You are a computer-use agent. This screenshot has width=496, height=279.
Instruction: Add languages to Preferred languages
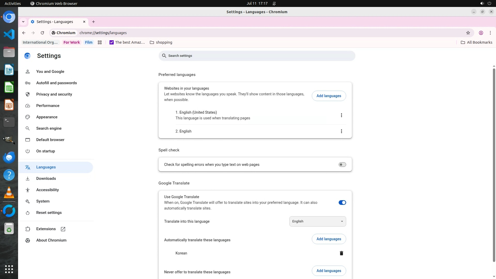[329, 96]
